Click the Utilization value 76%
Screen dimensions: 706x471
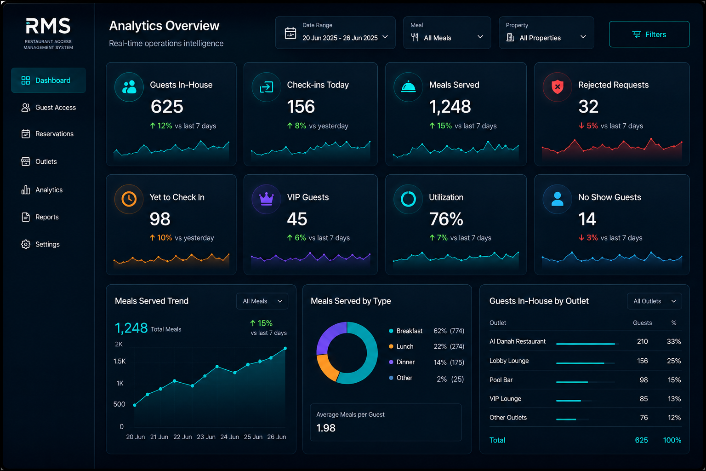pyautogui.click(x=446, y=219)
